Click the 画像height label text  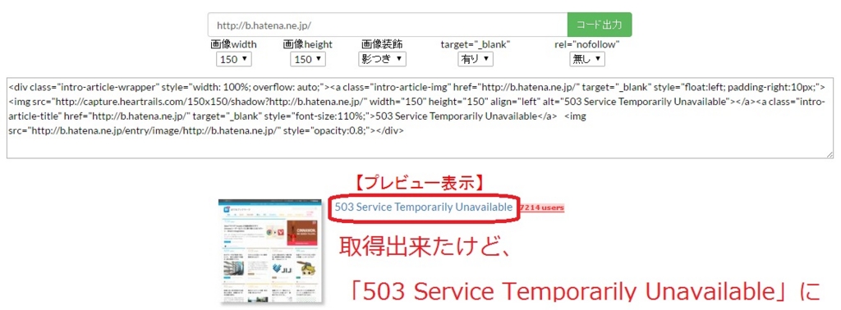pyautogui.click(x=308, y=44)
